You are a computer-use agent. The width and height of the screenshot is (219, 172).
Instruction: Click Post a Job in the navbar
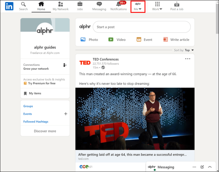tap(177, 6)
